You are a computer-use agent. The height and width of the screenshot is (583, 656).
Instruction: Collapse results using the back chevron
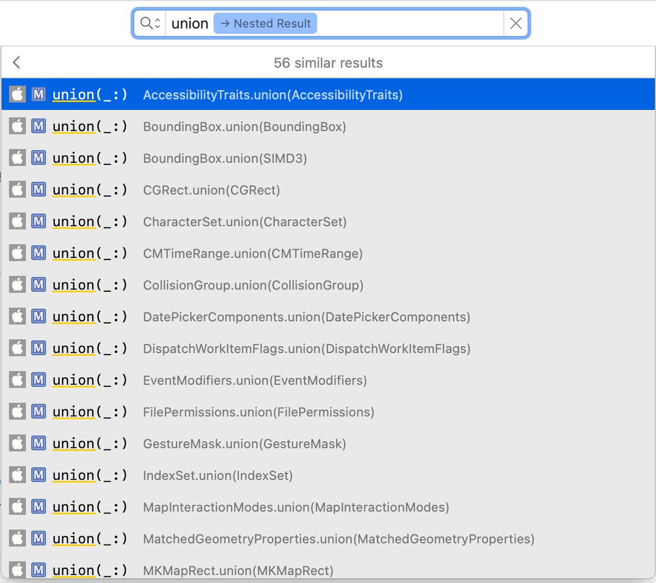click(16, 62)
